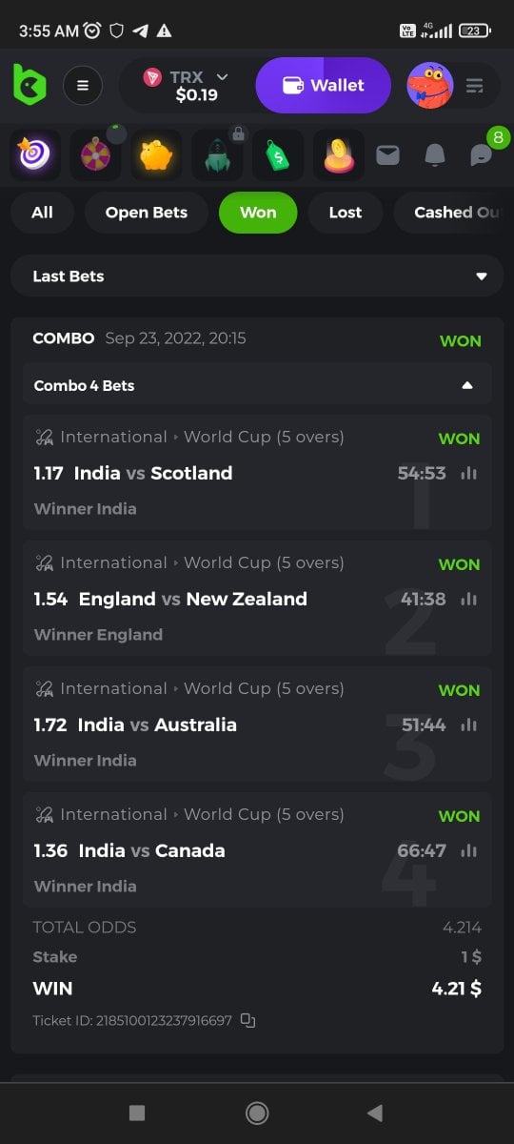This screenshot has width=514, height=1144.
Task: Open the notification bell
Action: 435,154
